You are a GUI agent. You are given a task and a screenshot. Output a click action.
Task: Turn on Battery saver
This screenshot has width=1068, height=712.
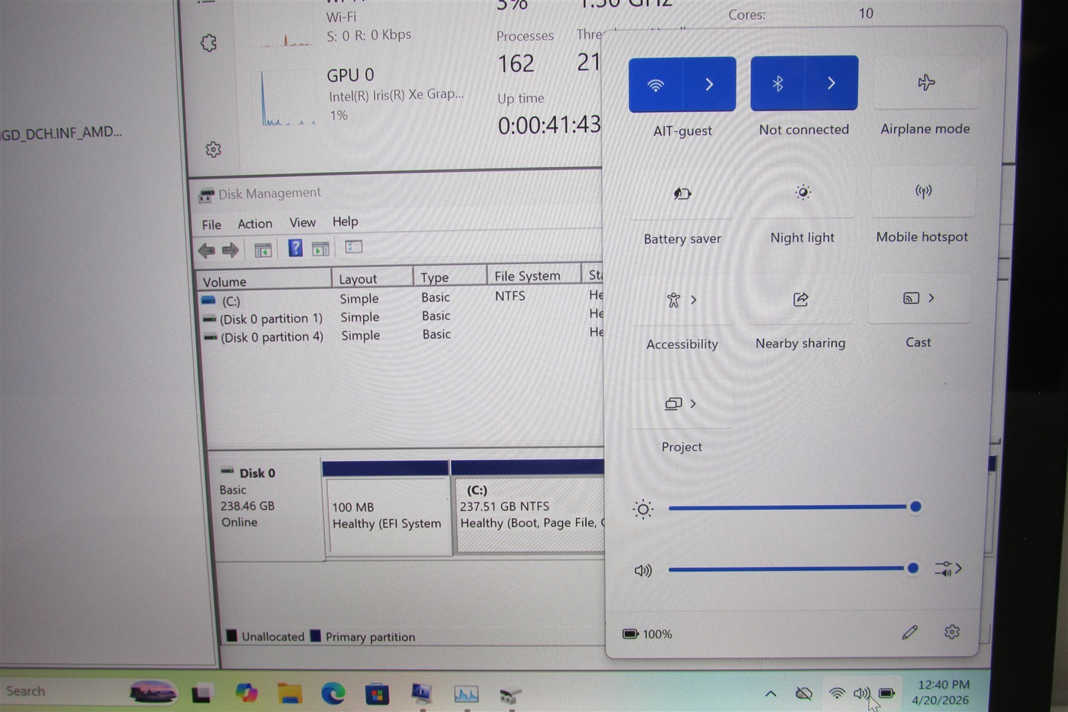(x=682, y=194)
